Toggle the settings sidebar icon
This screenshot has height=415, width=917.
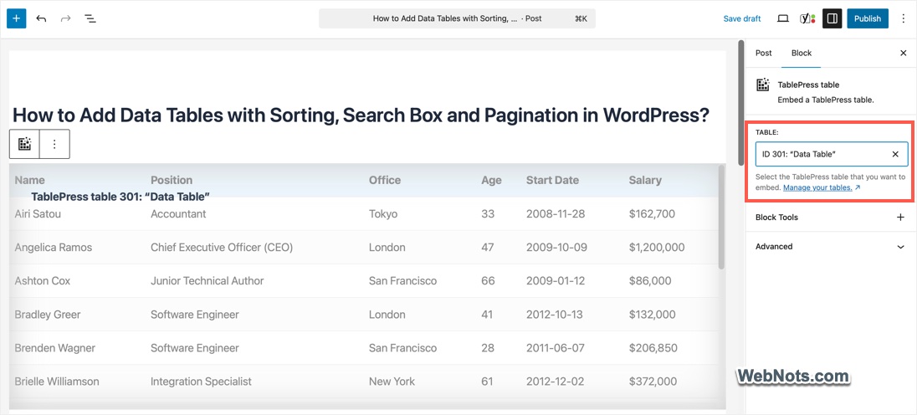pos(832,18)
